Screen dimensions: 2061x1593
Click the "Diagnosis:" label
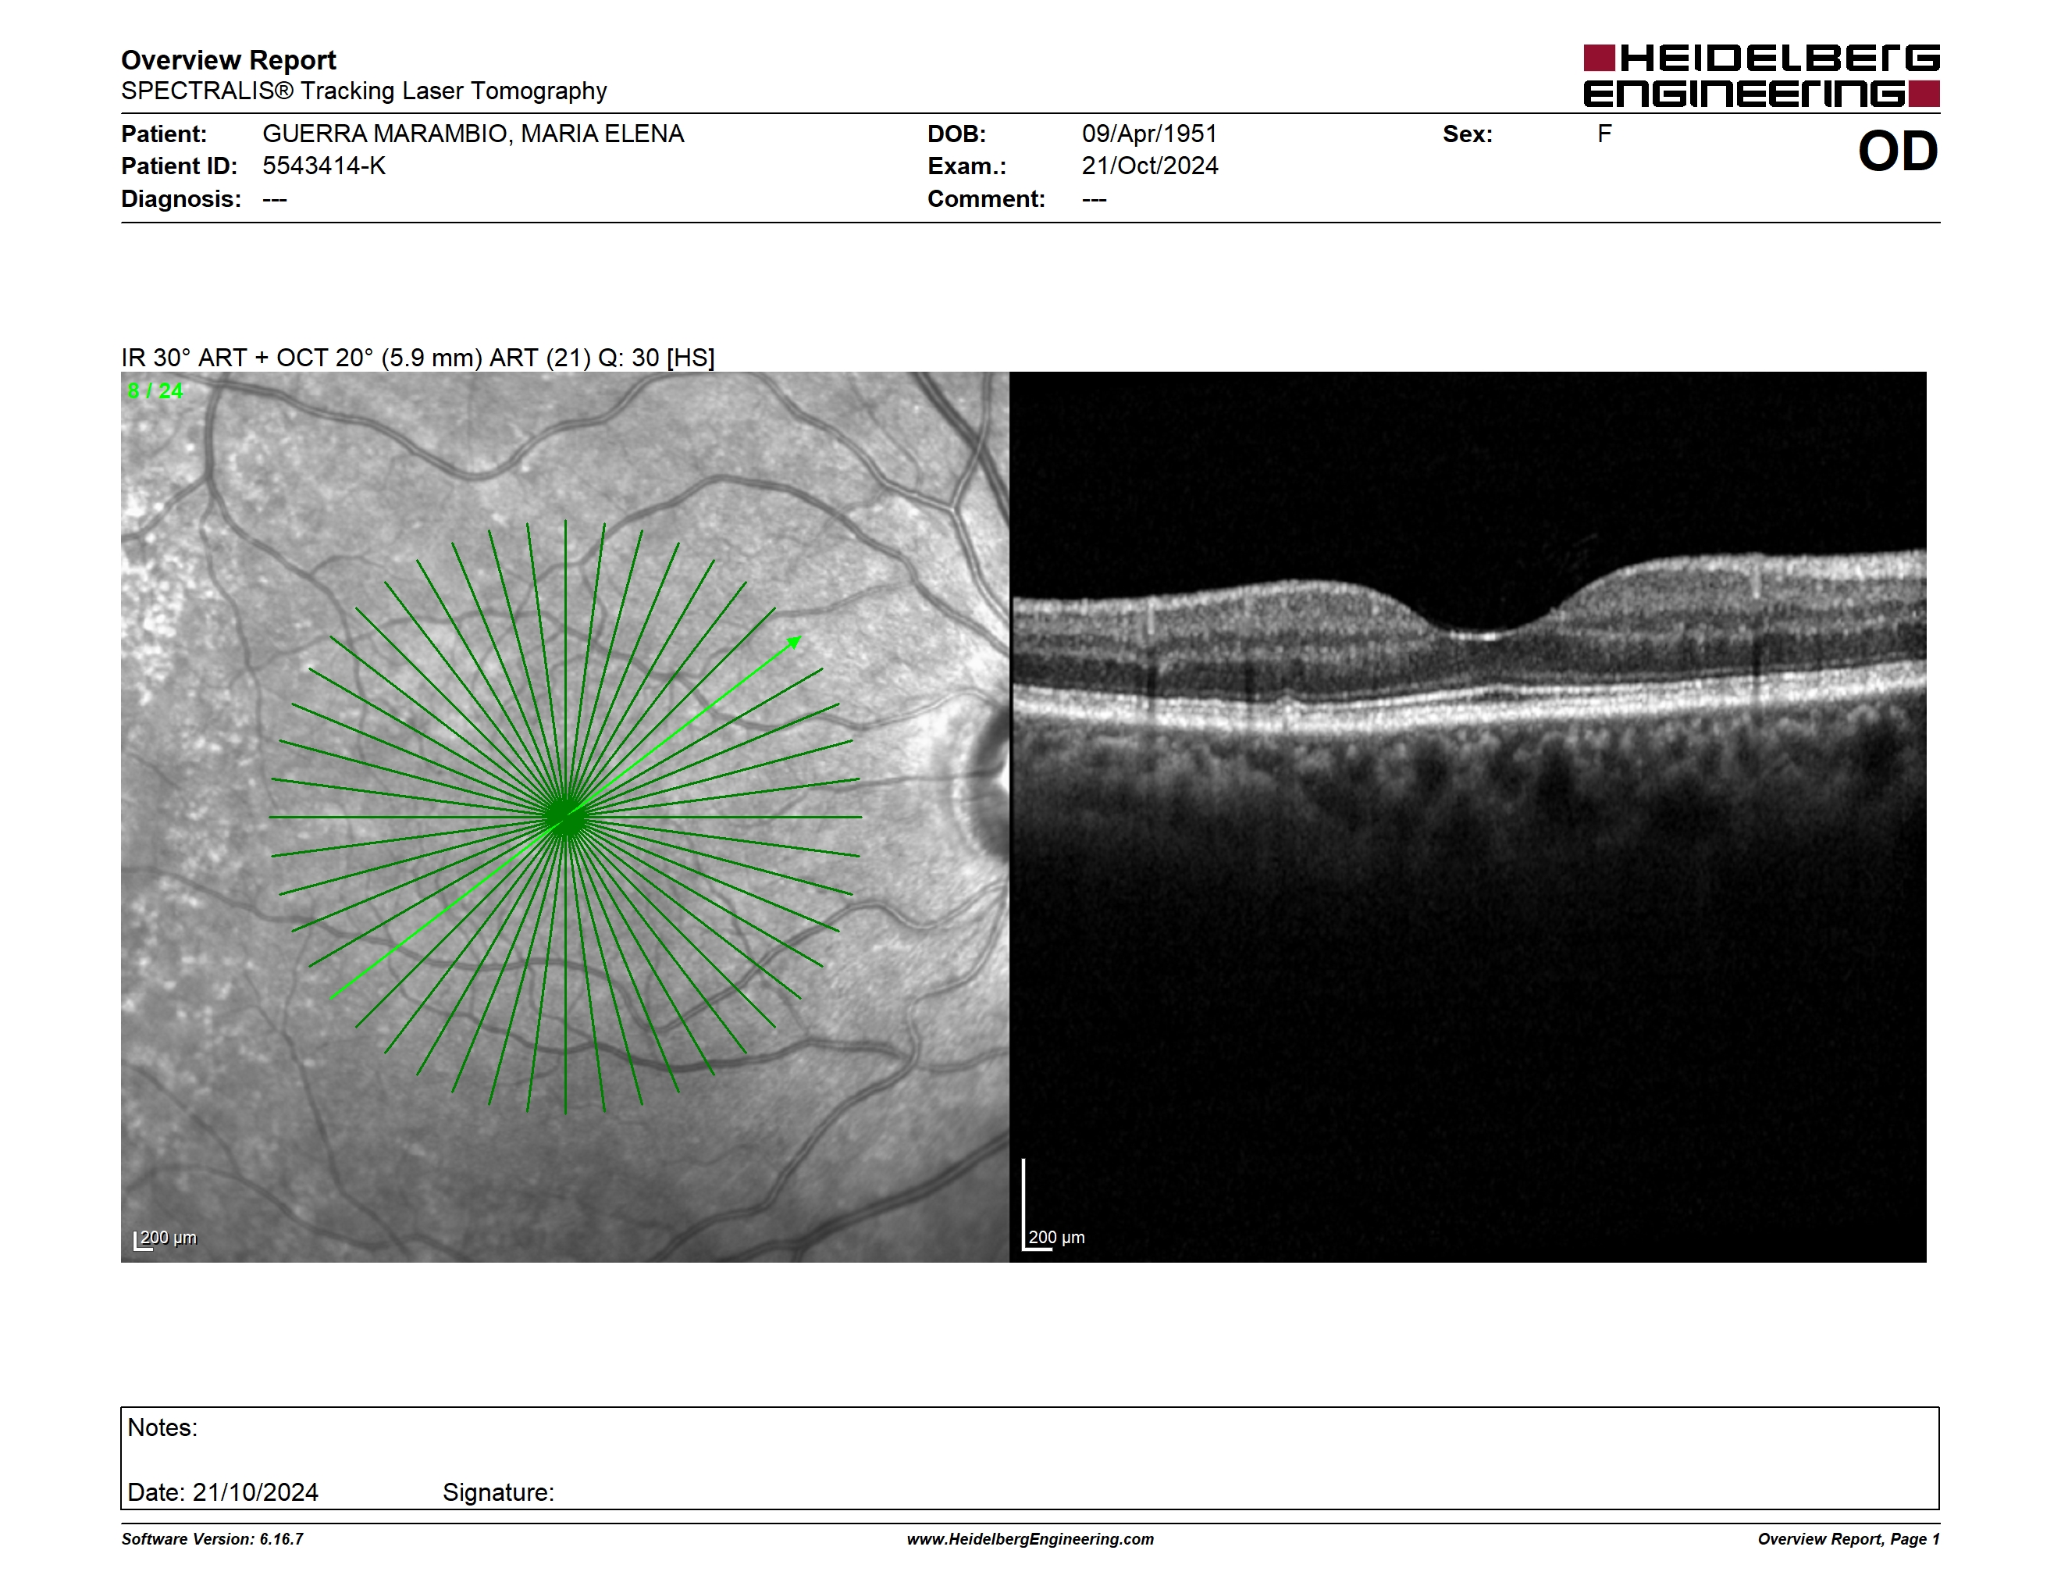(x=181, y=199)
